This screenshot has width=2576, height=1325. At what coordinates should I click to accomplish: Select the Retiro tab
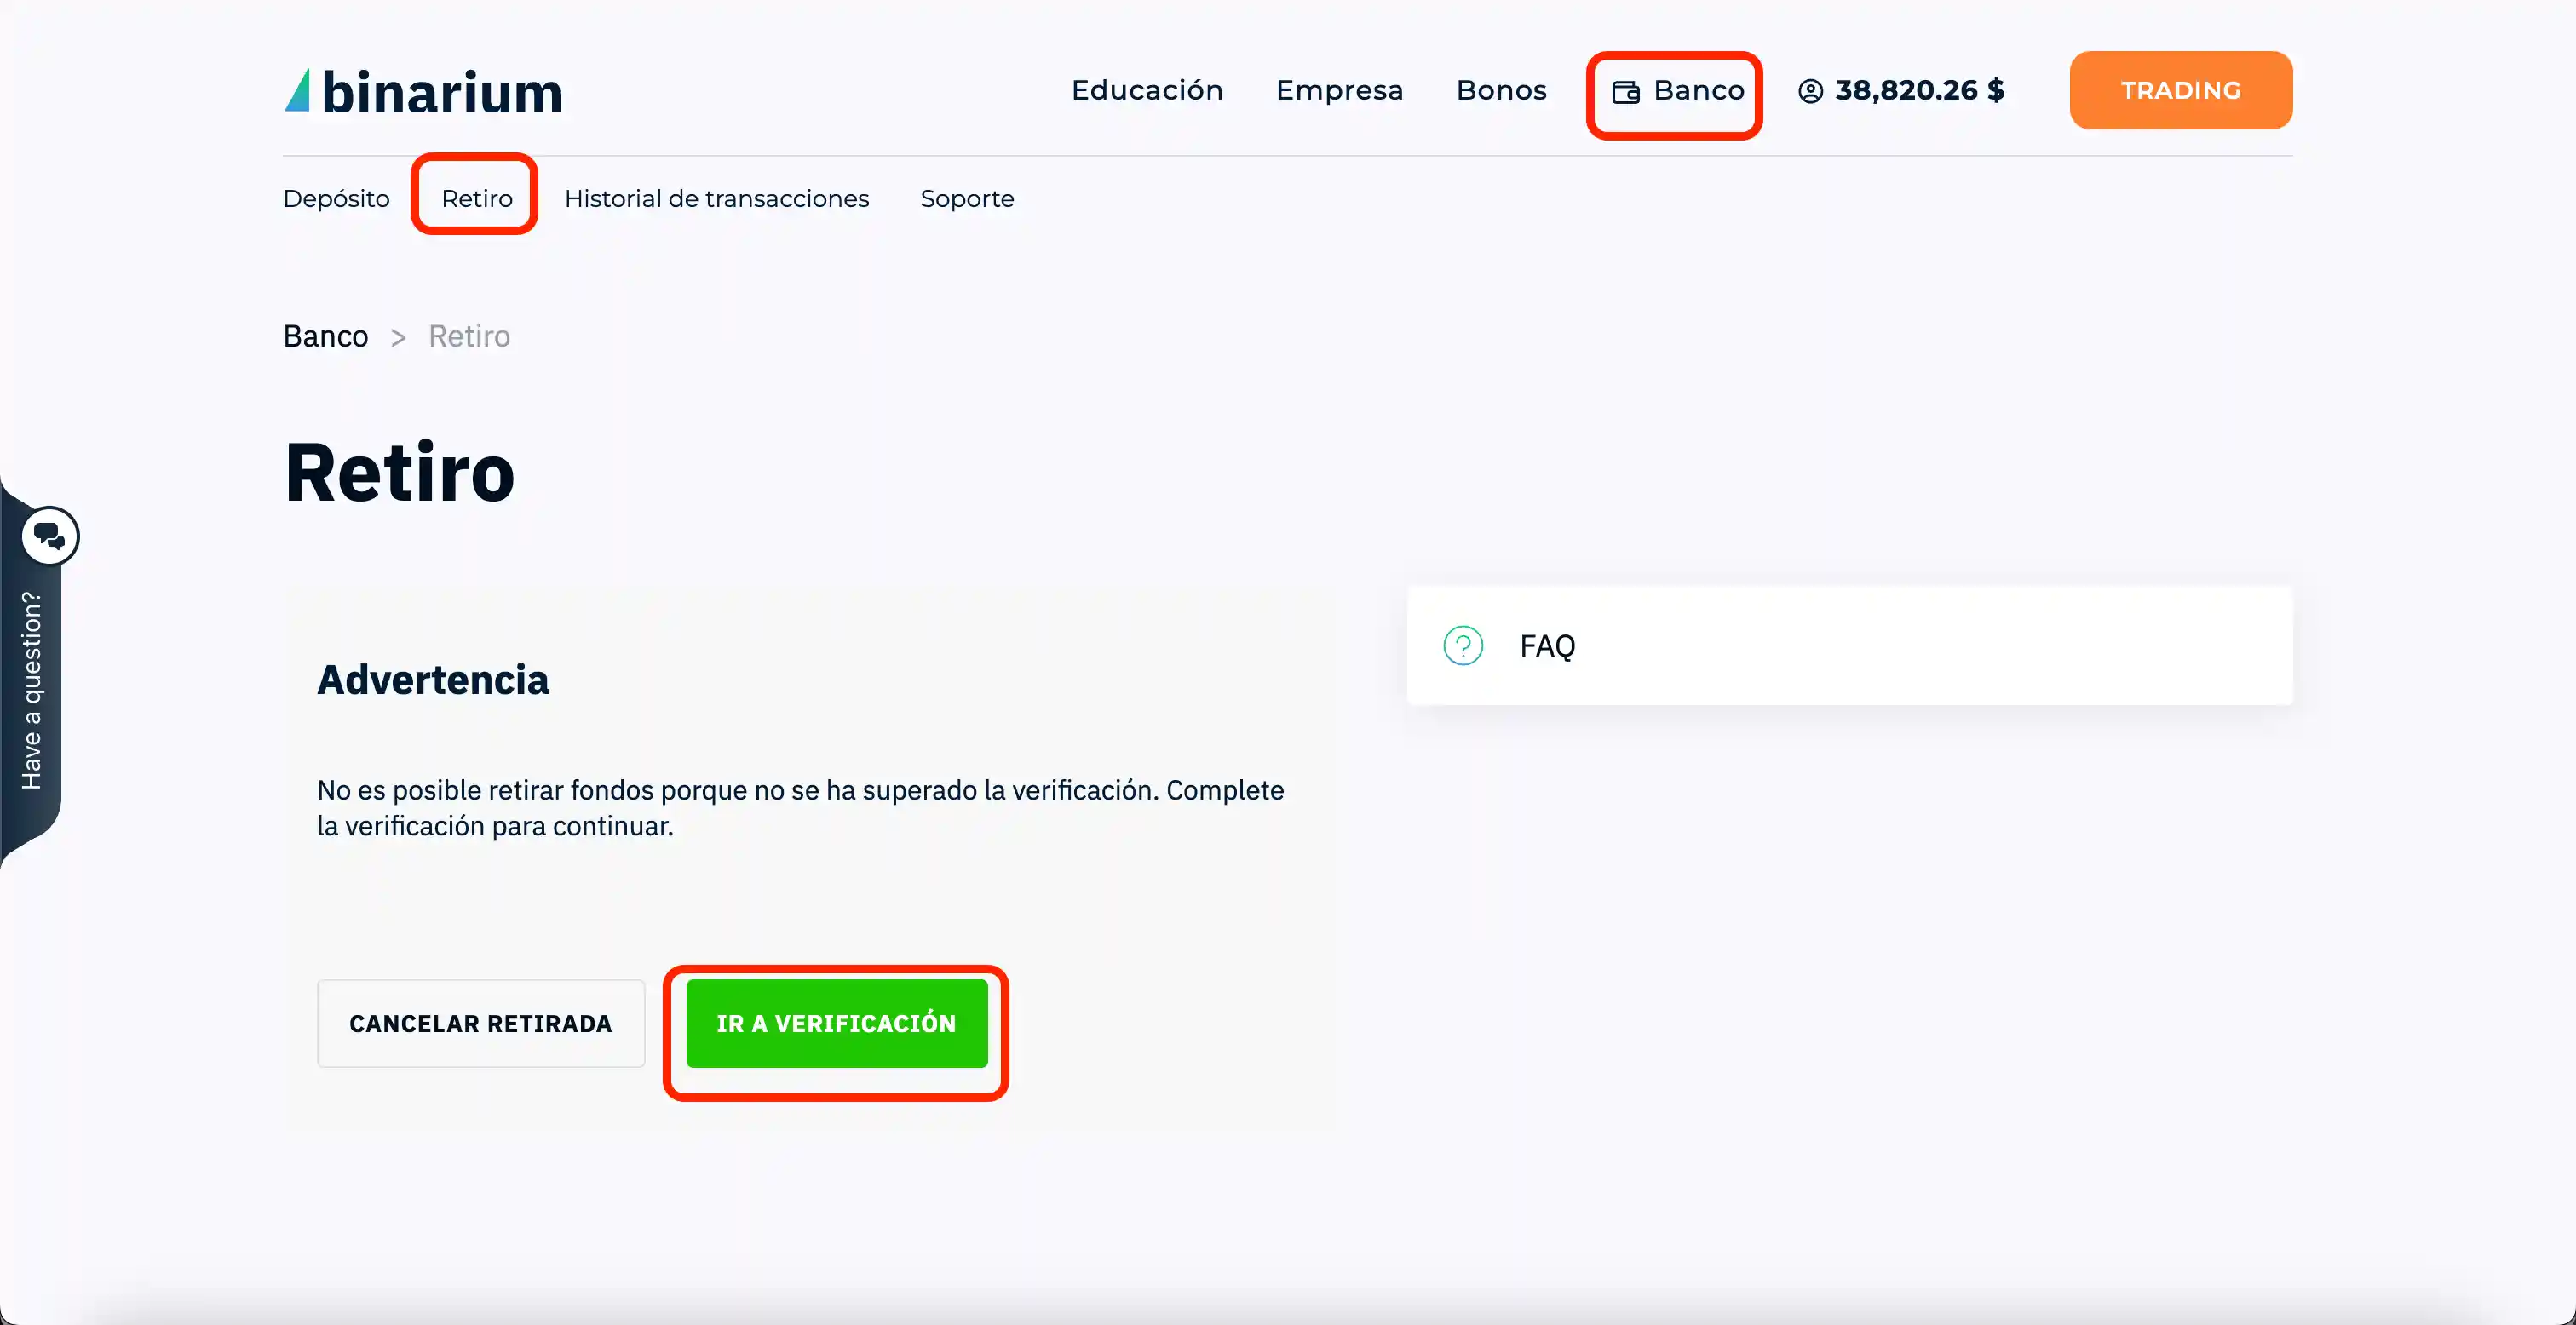(x=477, y=198)
